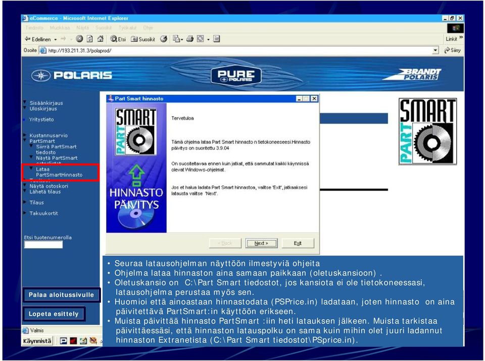Open the Suosikit menu in menu bar

pyautogui.click(x=103, y=28)
